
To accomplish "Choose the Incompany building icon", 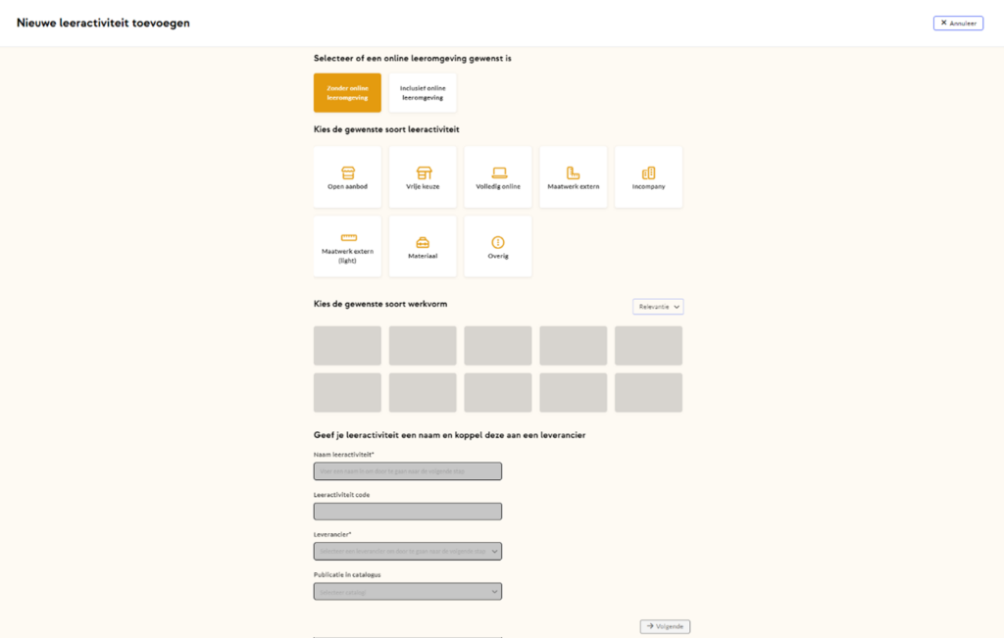I will (x=648, y=173).
